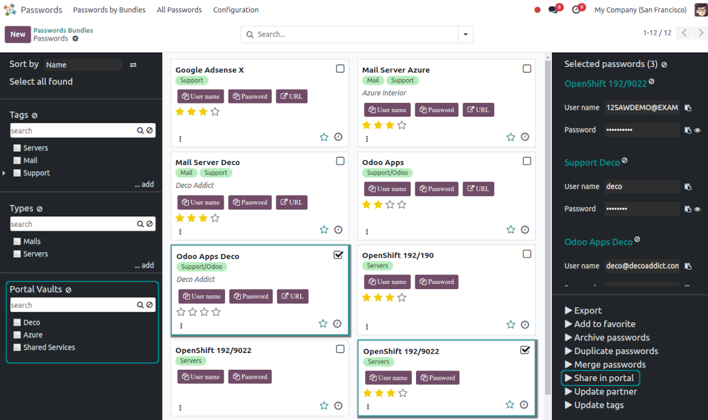Open the Passwords by Bundles menu
Screen dimensions: 708x420
pos(109,10)
